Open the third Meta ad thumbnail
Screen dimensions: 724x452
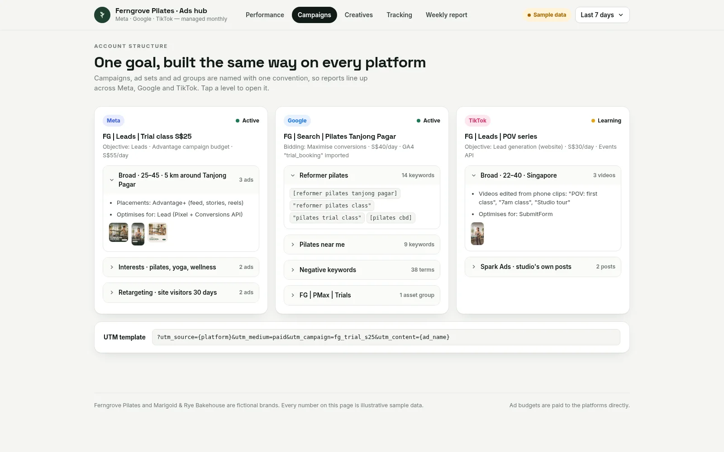(157, 232)
